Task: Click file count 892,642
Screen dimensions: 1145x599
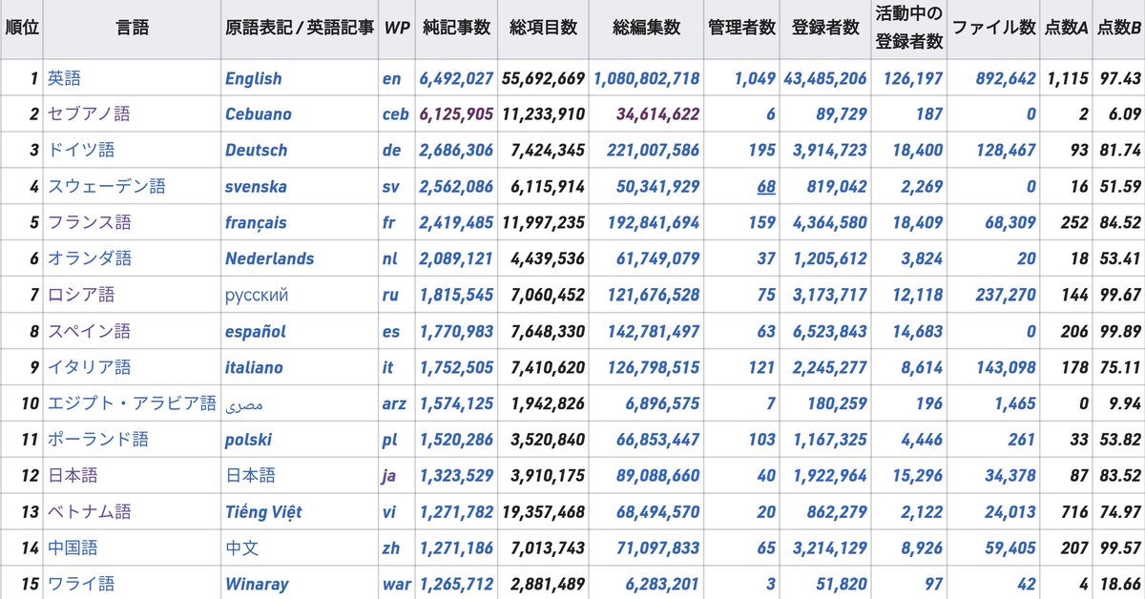Action: 1006,79
